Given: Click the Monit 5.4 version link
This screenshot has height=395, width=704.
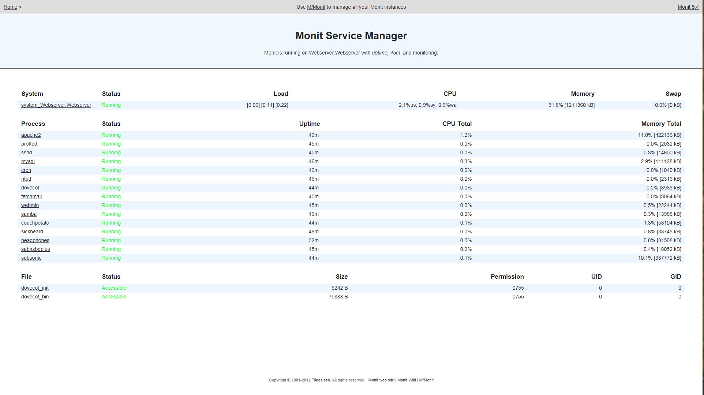Looking at the screenshot, I should pos(688,7).
